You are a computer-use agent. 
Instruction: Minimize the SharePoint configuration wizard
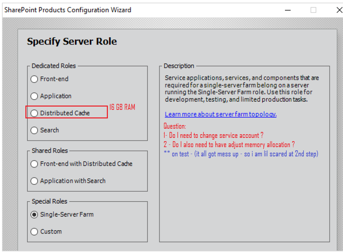288,10
